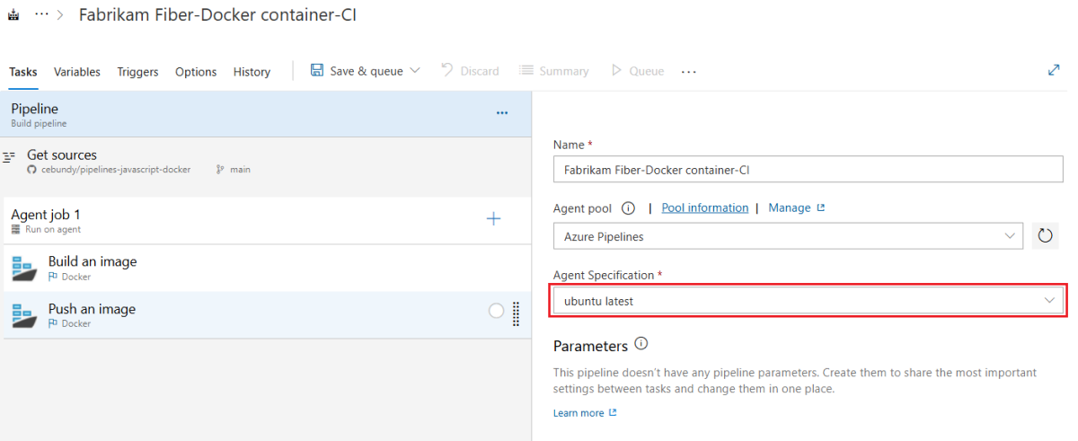Open the Pipeline row more options menu
Screen dimensions: 1078x441
[x=502, y=113]
